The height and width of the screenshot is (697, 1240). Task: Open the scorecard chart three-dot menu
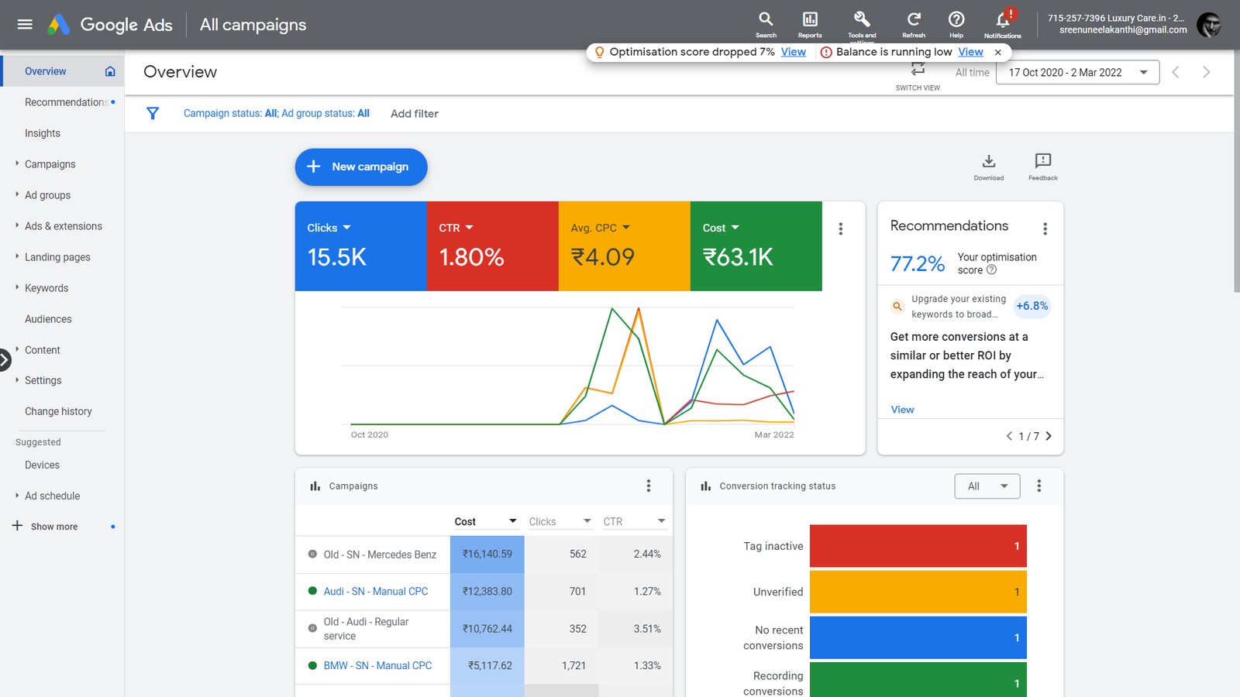click(841, 229)
